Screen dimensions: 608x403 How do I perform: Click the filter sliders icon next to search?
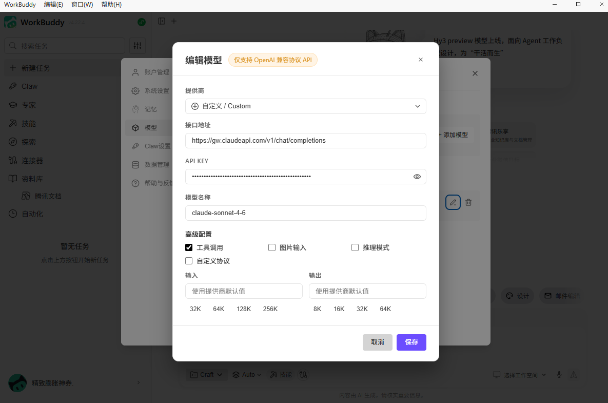pyautogui.click(x=138, y=46)
